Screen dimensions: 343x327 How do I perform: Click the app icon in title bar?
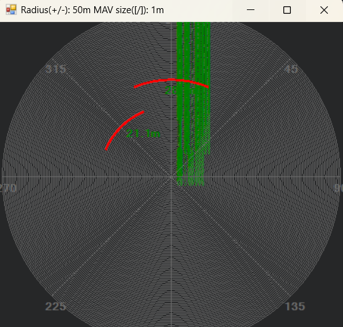coord(11,10)
